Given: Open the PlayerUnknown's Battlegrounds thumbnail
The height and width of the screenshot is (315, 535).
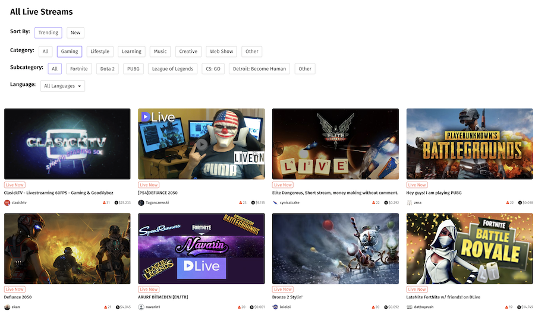Looking at the screenshot, I should pos(470,144).
